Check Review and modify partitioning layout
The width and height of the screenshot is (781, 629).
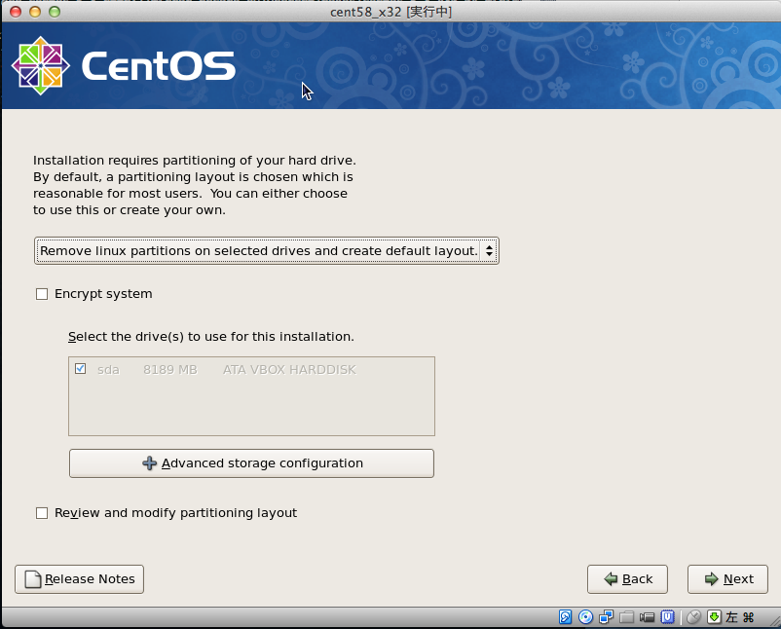[x=42, y=513]
